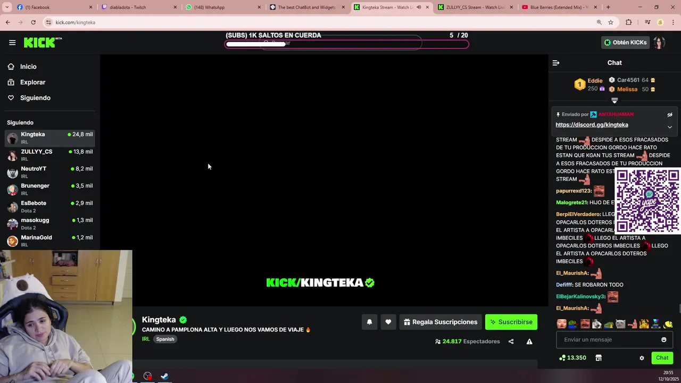
Task: Open the discord.gg/kingteka link
Action: click(x=592, y=125)
